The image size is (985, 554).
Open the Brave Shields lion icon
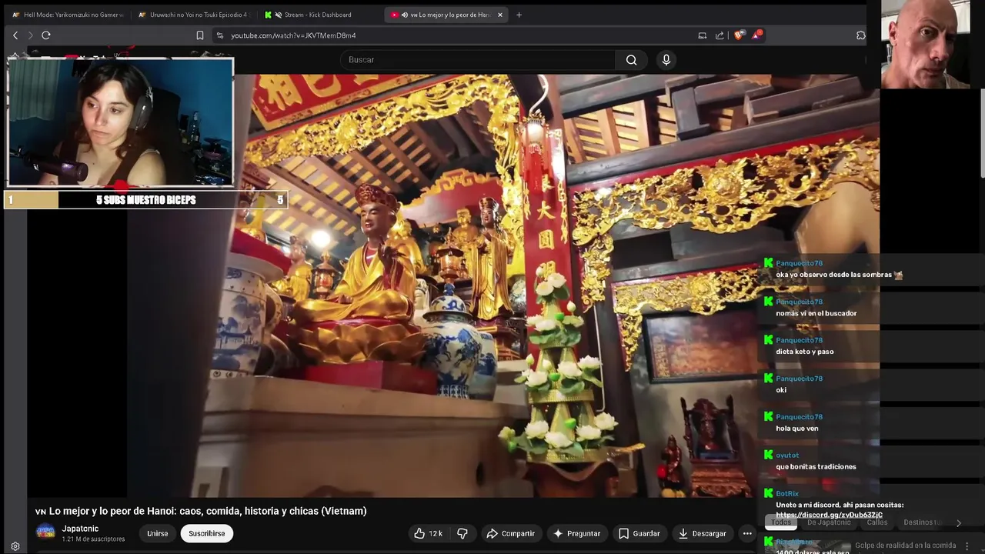coord(739,35)
